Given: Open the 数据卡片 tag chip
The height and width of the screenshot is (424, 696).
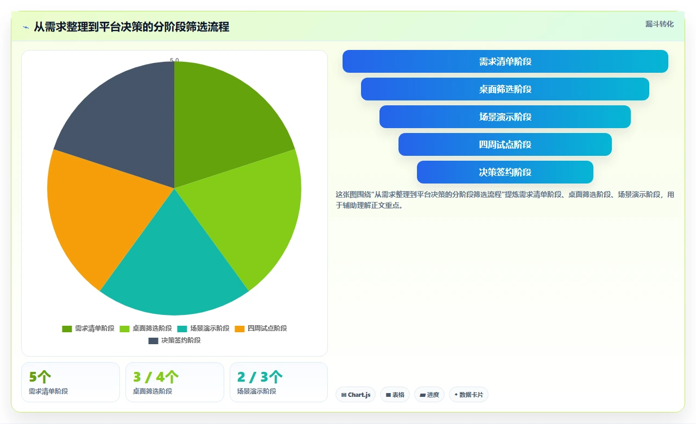Looking at the screenshot, I should point(469,395).
